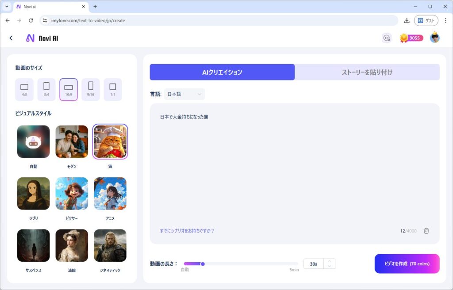This screenshot has height=290, width=453.
Task: Open the 日本語 language dropdown
Action: click(x=184, y=94)
